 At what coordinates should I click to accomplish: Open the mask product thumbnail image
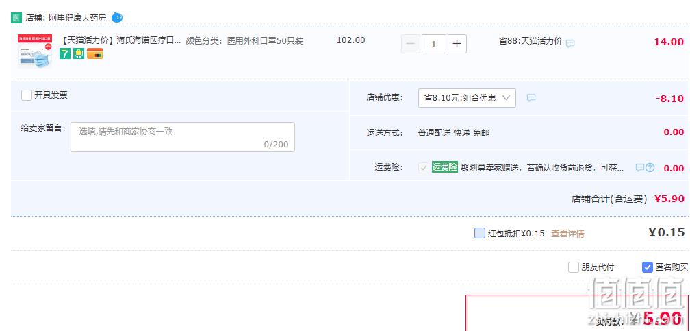[35, 51]
